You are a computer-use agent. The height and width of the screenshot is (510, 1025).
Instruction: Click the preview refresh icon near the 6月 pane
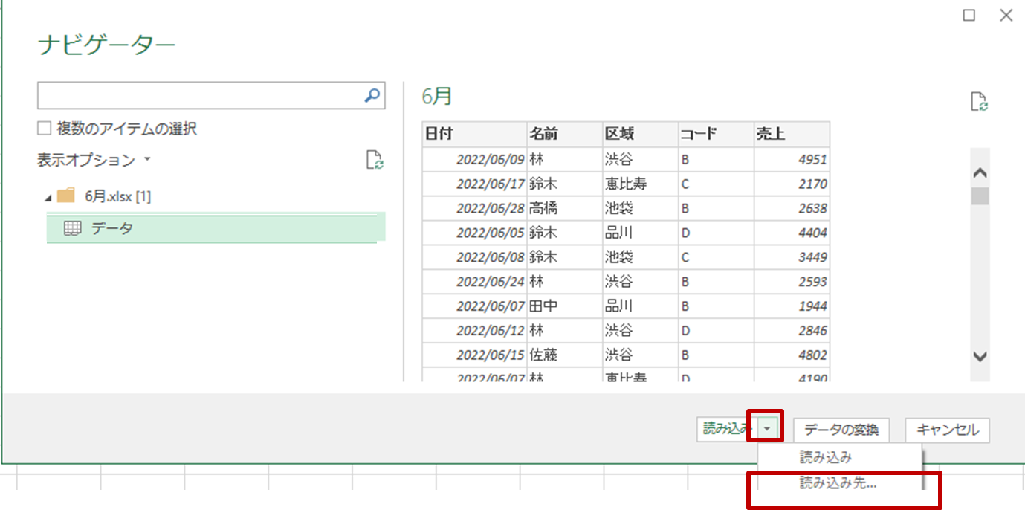tap(980, 101)
